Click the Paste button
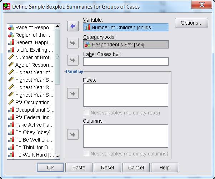 pos(79,168)
